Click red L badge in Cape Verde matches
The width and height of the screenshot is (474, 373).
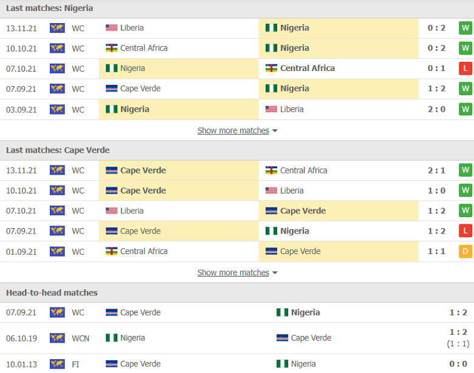(465, 231)
